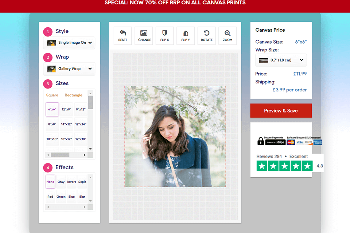Image resolution: width=350 pixels, height=233 pixels.
Task: Apply the Sepia effect
Action: [x=82, y=182]
